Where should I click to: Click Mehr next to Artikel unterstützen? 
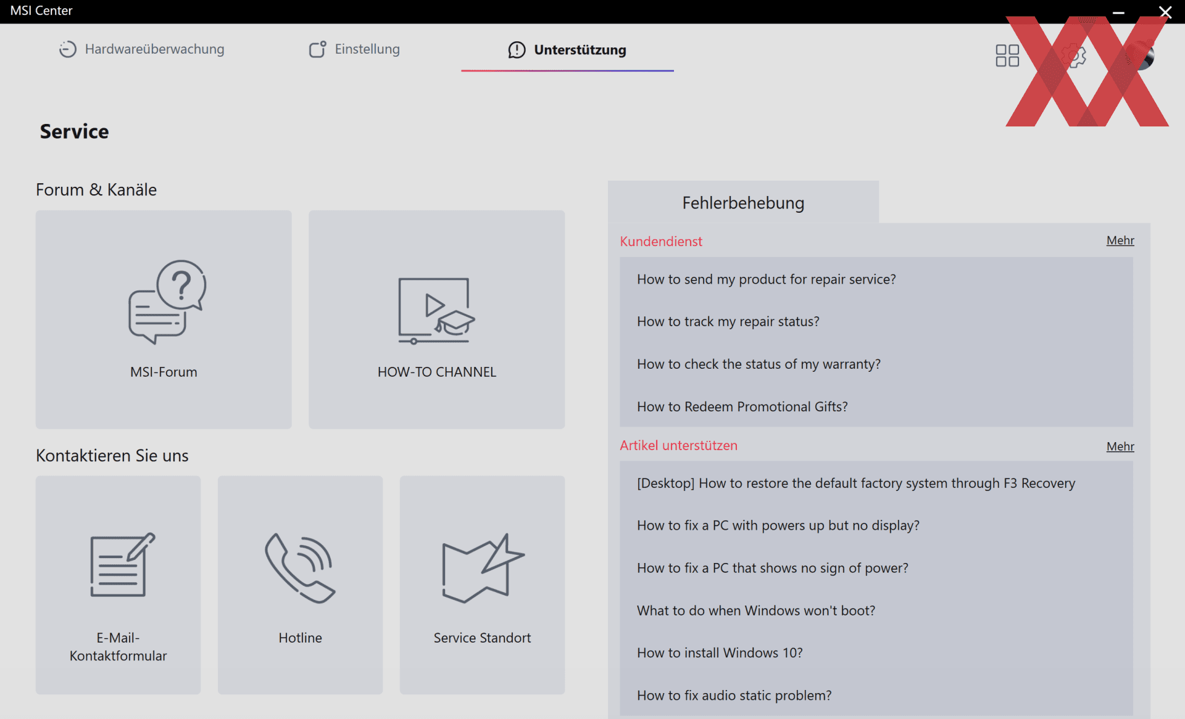tap(1120, 446)
